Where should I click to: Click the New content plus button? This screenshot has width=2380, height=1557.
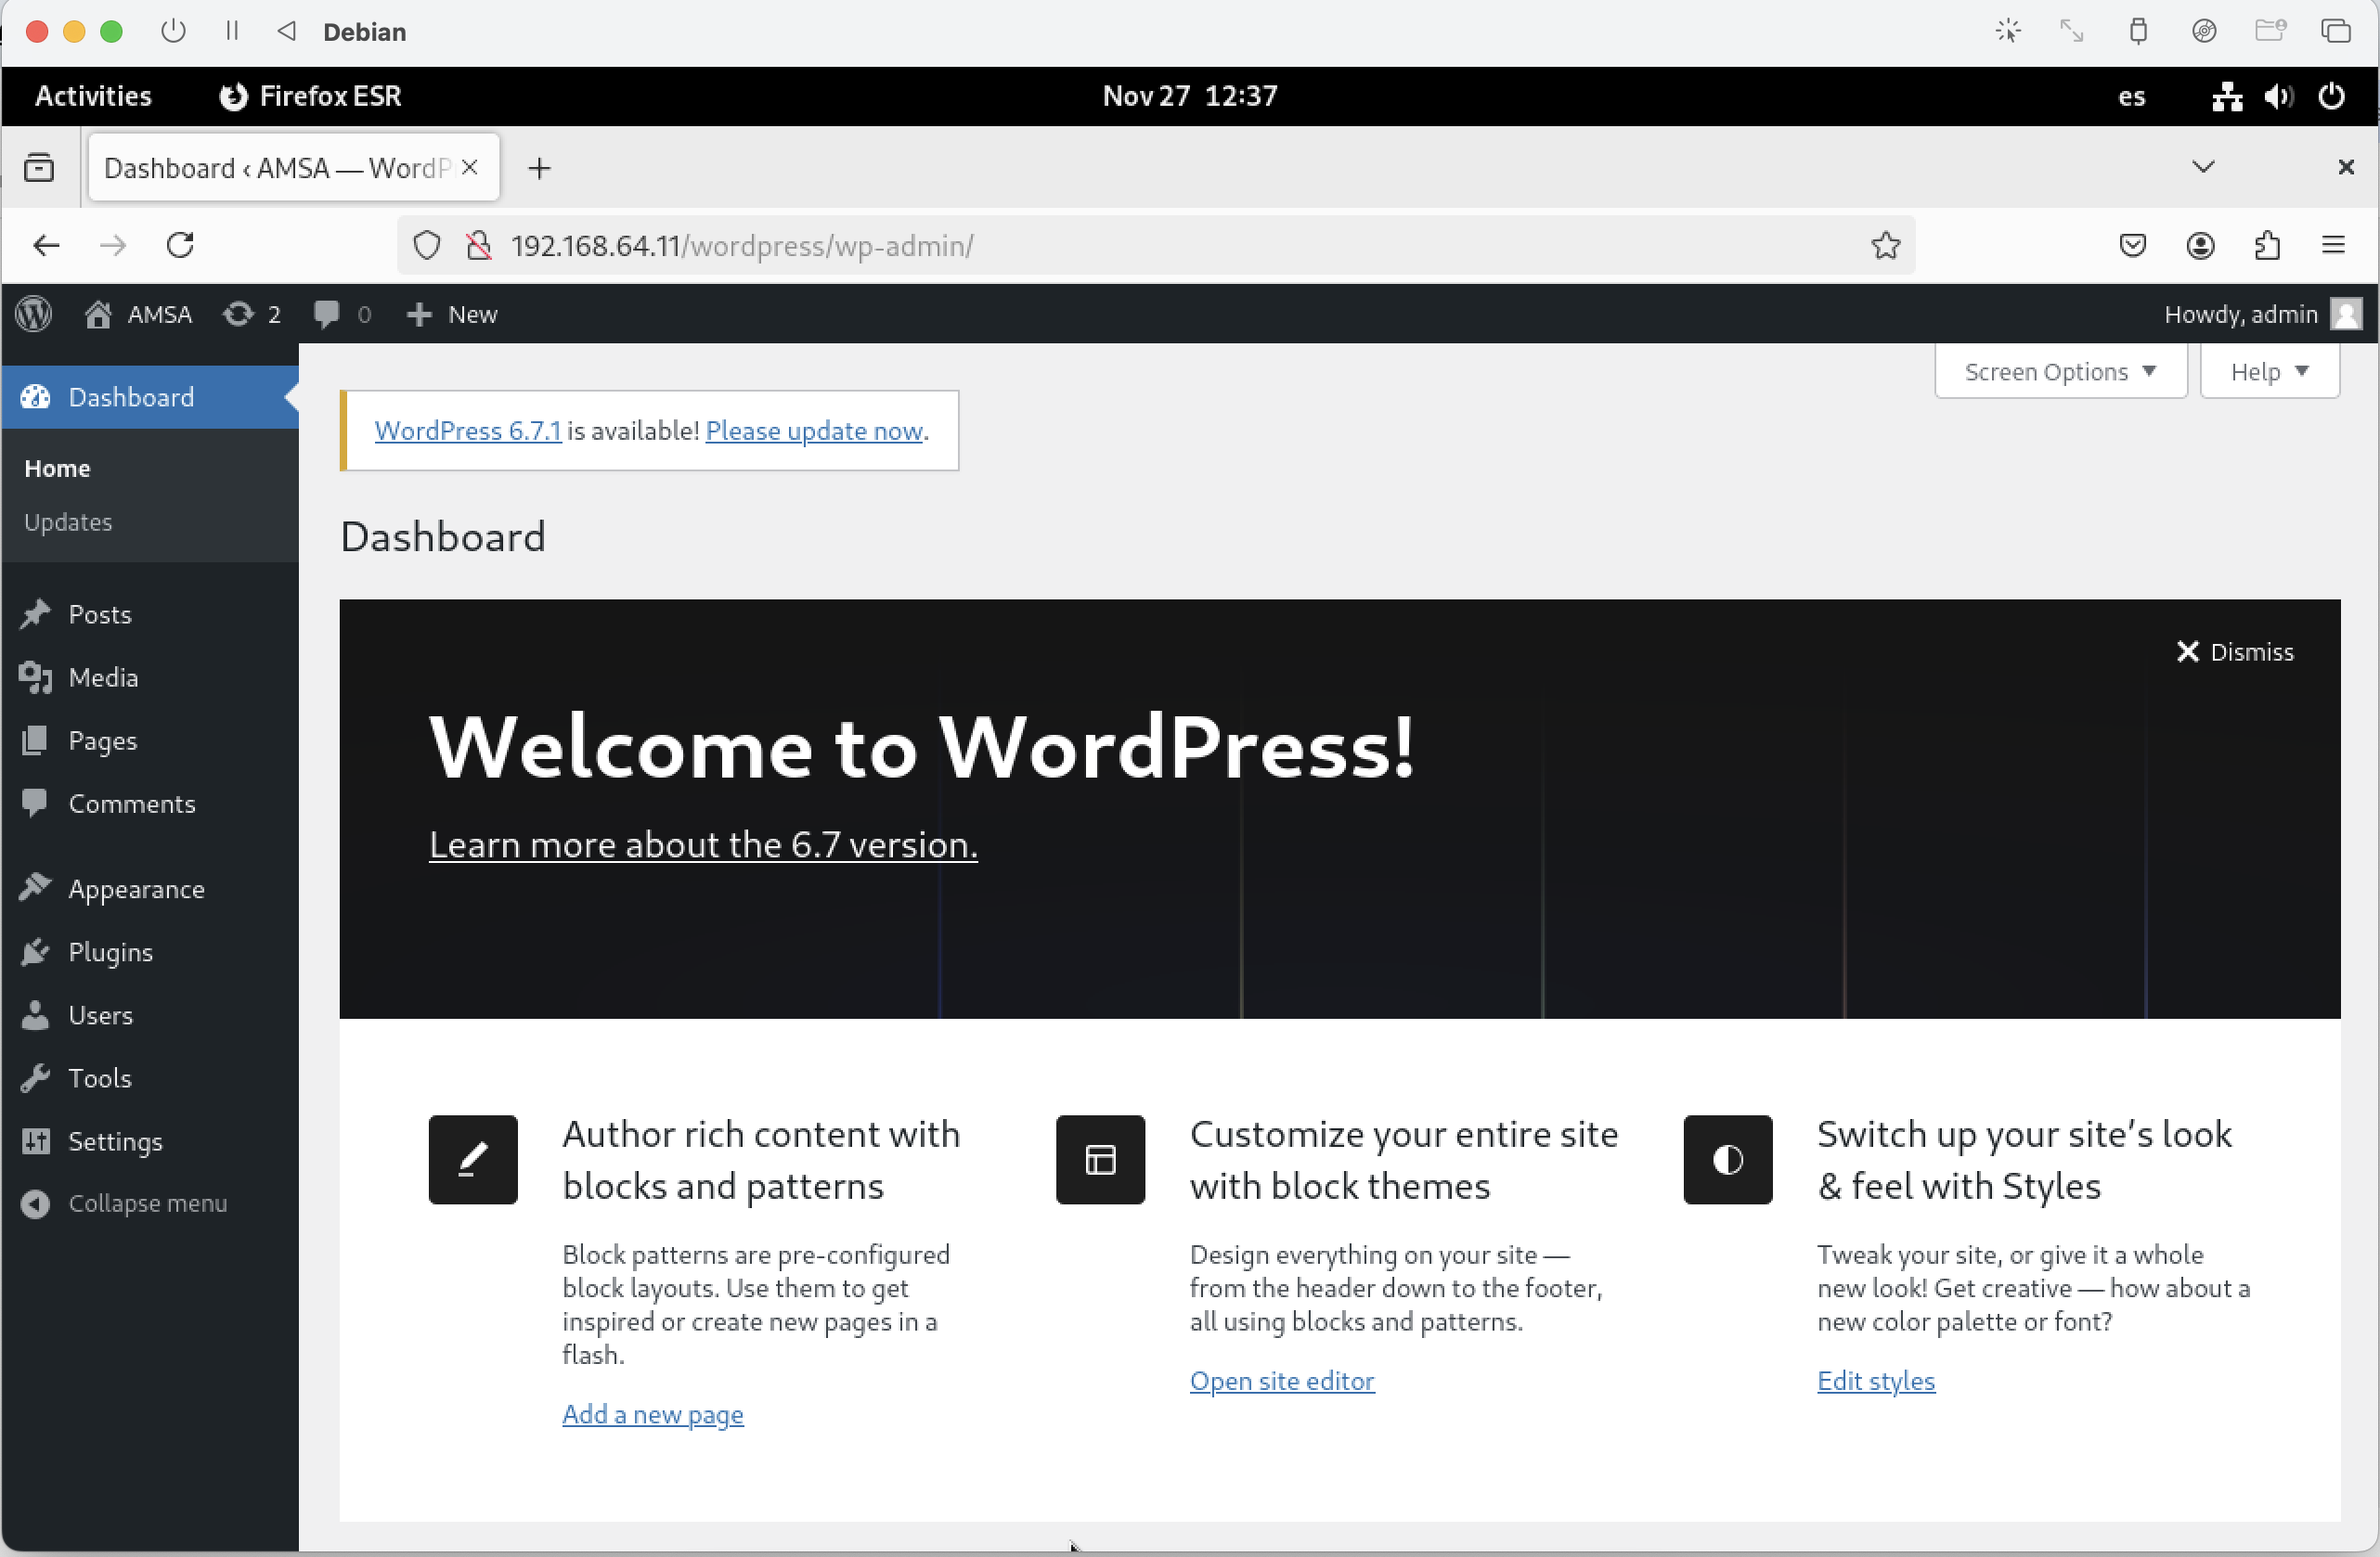click(x=451, y=314)
